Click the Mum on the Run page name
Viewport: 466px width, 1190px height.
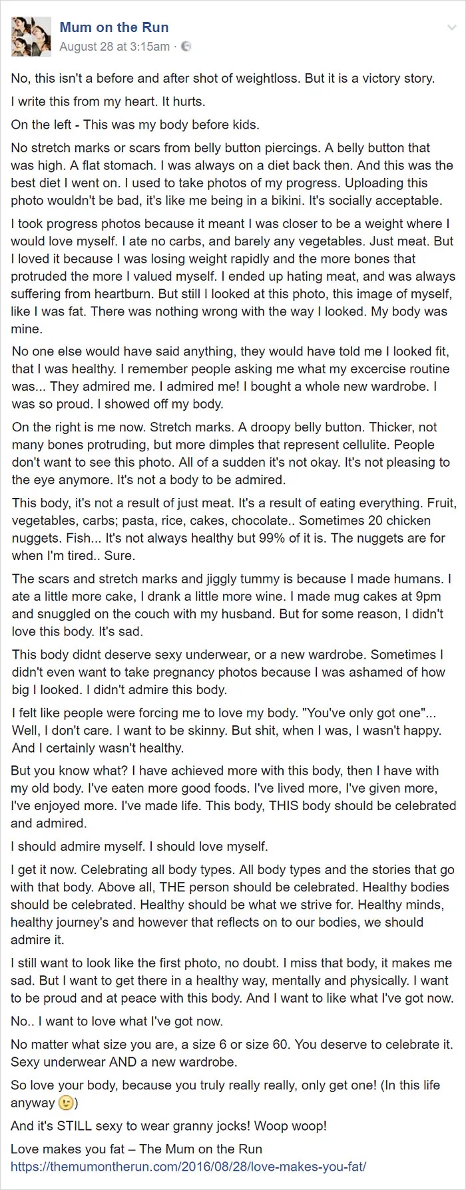coord(114,27)
